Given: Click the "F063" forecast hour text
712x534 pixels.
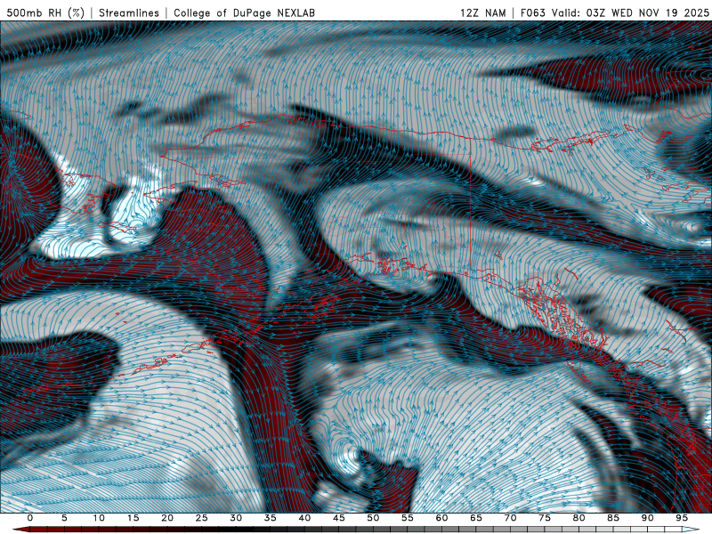Looking at the screenshot, I should click(x=532, y=12).
